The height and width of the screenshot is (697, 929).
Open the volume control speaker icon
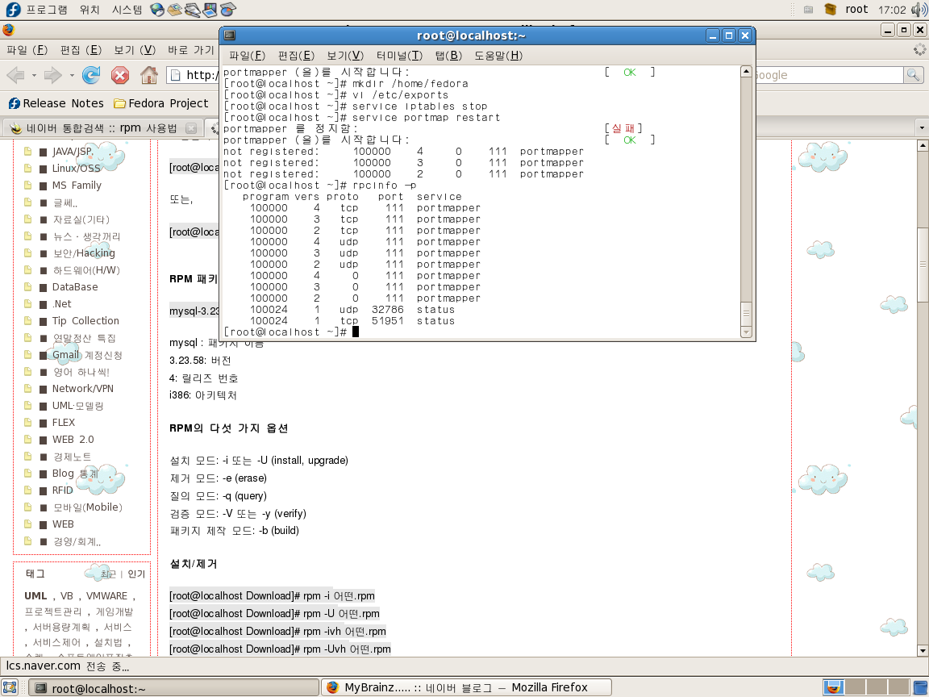coord(919,10)
